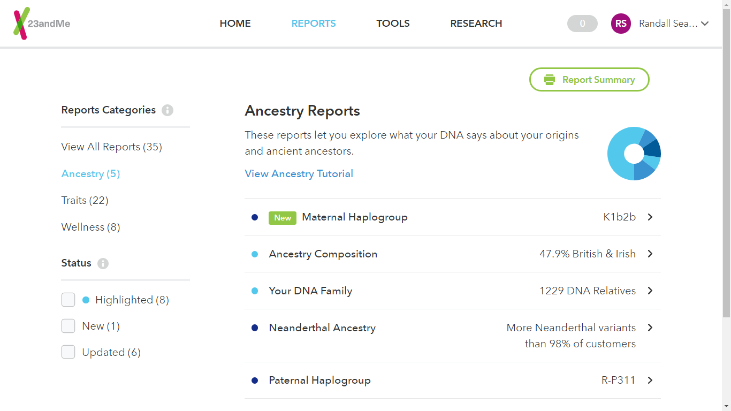Click the Reports Categories info icon
731x411 pixels.
(167, 110)
